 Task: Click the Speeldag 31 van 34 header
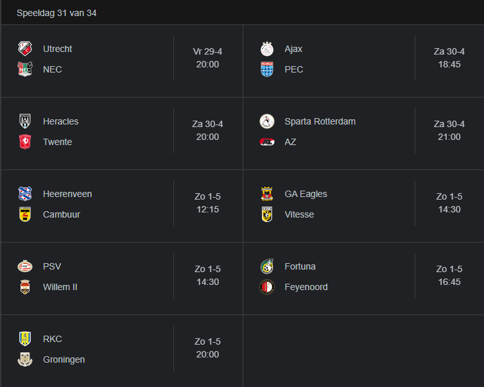coord(56,13)
